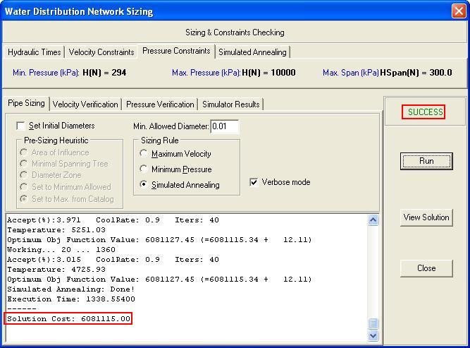The image size is (470, 348).
Task: Select Area of Influence heuristic
Action: click(x=24, y=152)
